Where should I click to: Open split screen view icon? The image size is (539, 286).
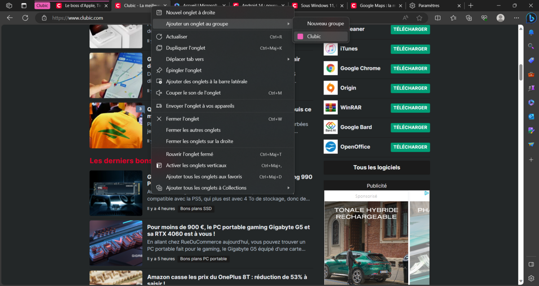point(438,18)
